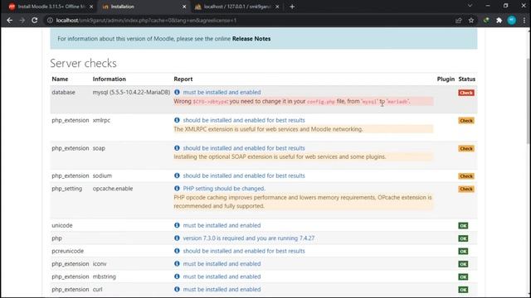Close the Install Moodle 3.11.5+ tab

pyautogui.click(x=91, y=7)
